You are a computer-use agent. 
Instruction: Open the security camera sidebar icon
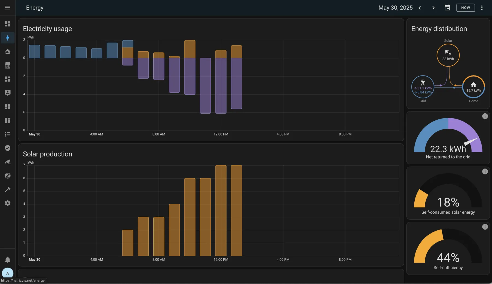8,162
